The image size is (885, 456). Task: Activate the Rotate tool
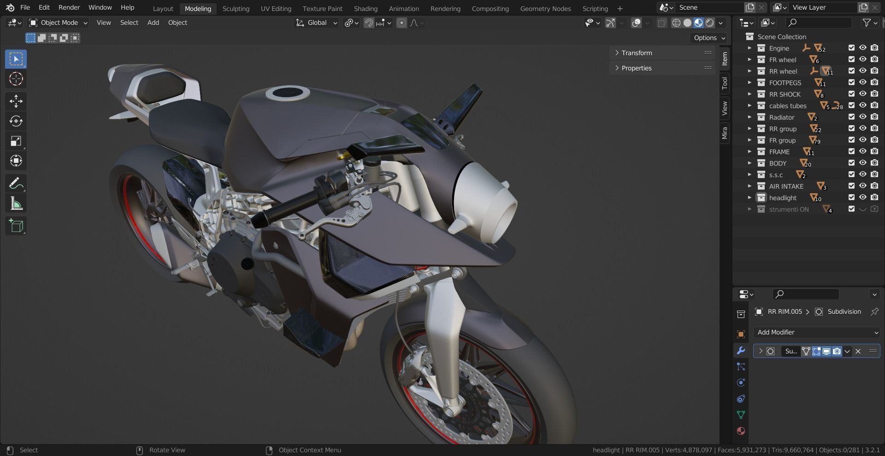pyautogui.click(x=16, y=121)
